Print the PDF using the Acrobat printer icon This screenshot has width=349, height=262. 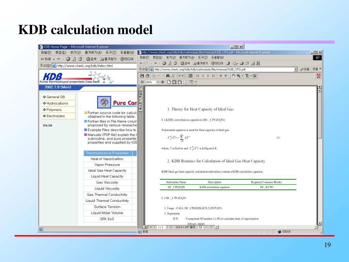[147, 76]
